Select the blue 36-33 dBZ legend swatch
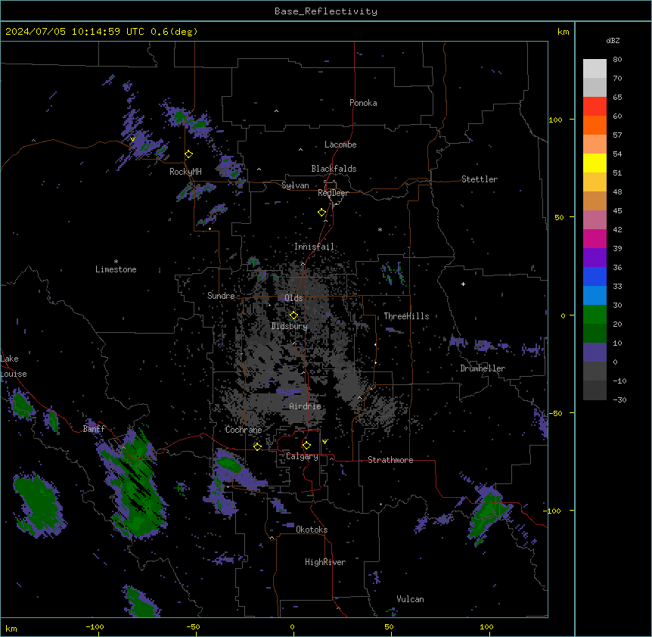Image resolution: width=652 pixels, height=637 pixels. pos(595,276)
